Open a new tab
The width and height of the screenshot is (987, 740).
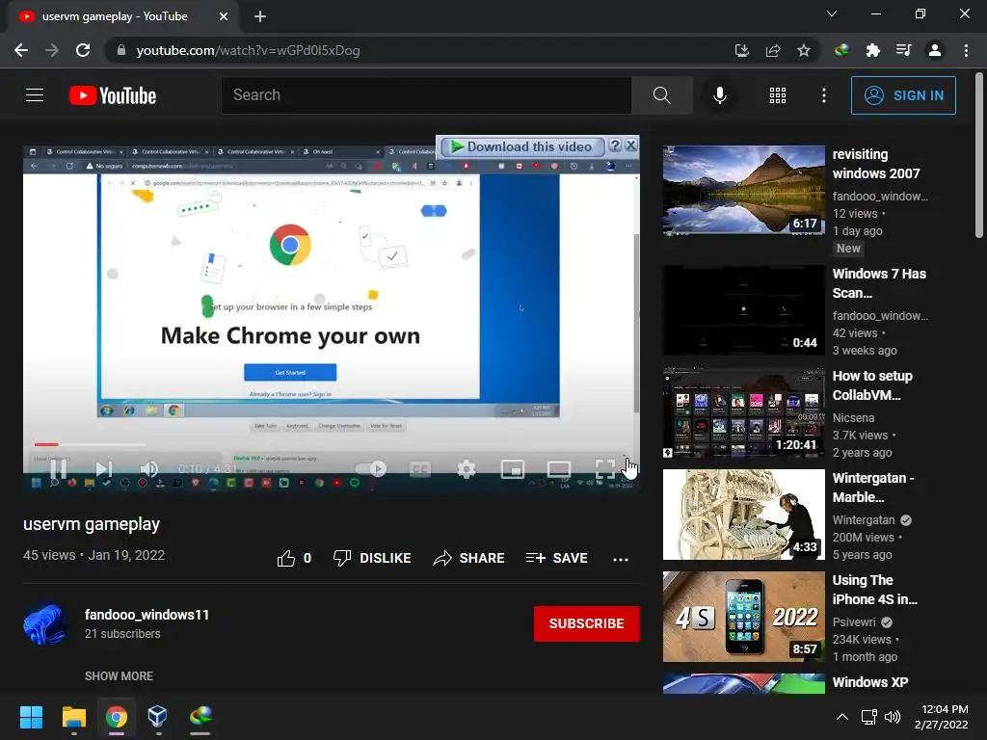(260, 16)
